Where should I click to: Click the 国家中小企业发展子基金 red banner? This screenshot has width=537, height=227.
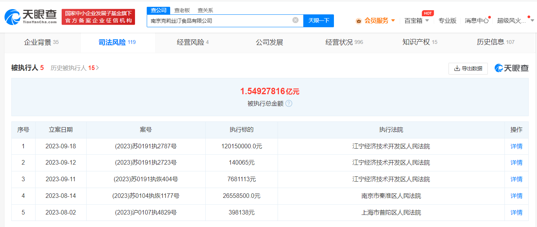click(98, 17)
